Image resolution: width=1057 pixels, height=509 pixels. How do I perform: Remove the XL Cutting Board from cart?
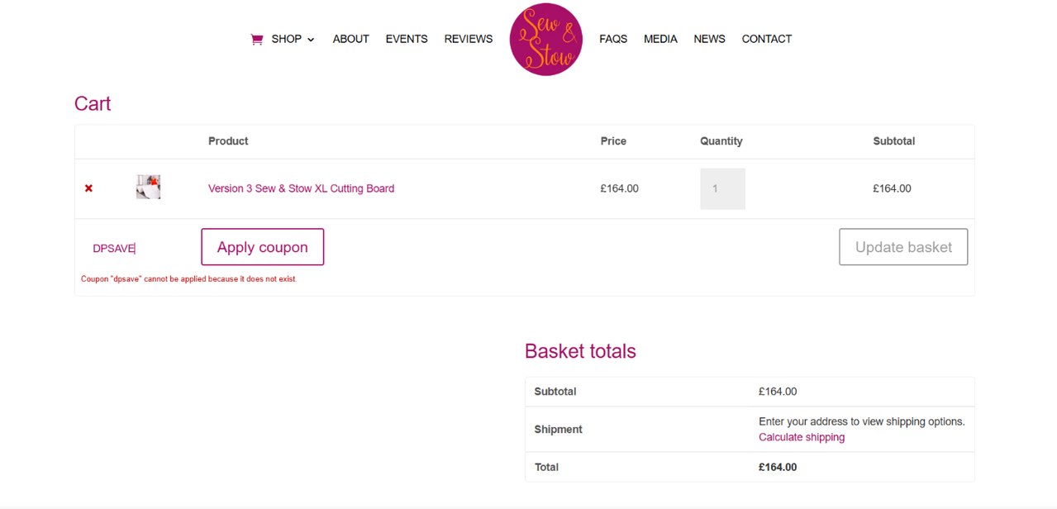tap(88, 188)
